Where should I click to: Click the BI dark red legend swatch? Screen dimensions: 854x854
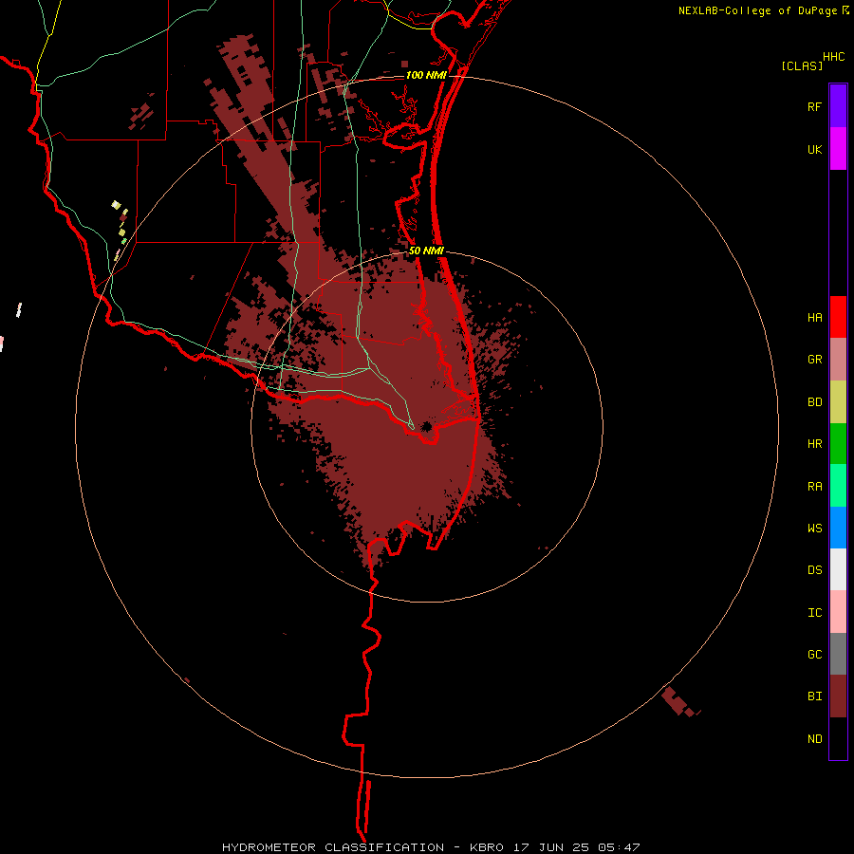coord(838,696)
